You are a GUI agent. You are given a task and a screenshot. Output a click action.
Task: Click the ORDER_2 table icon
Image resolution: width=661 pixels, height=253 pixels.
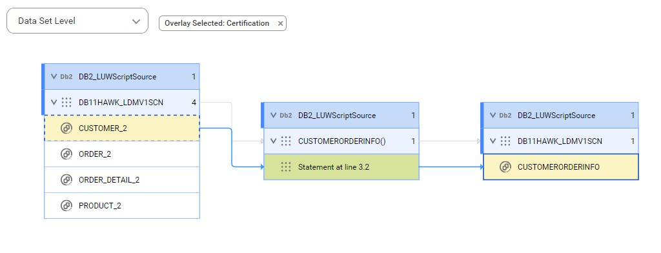tap(66, 154)
